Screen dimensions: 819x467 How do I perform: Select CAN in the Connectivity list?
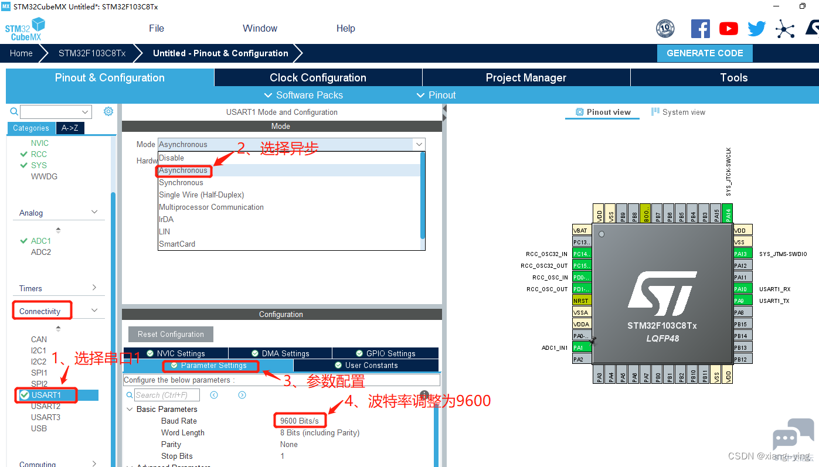coord(39,339)
